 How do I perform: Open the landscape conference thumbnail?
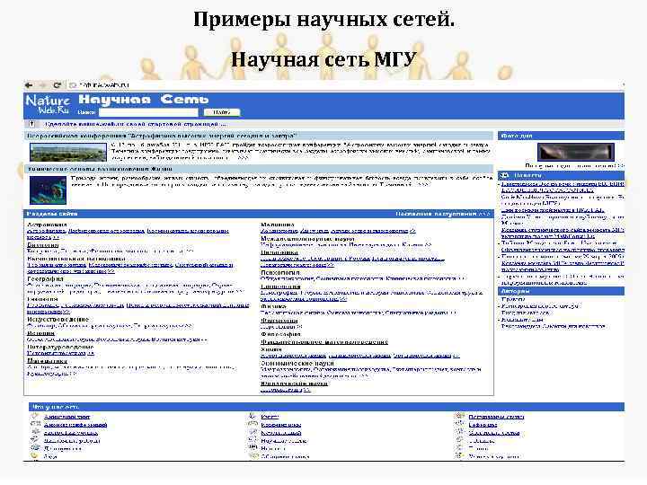pos(68,152)
